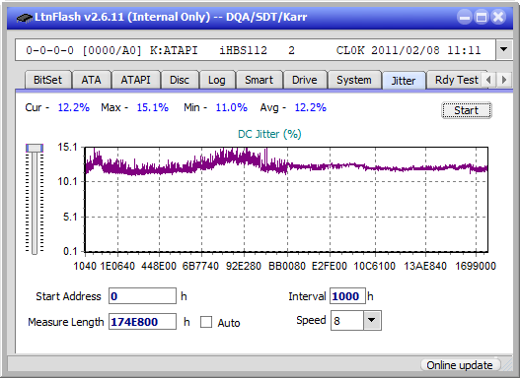Click the Measure Length field

(142, 322)
